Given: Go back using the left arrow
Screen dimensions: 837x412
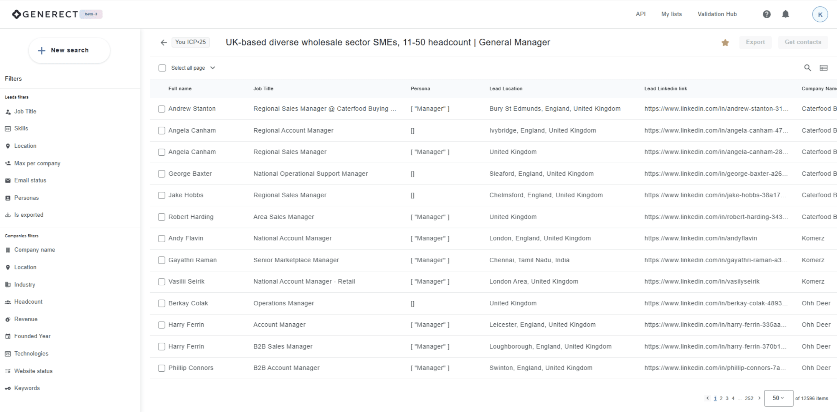Looking at the screenshot, I should tap(163, 42).
